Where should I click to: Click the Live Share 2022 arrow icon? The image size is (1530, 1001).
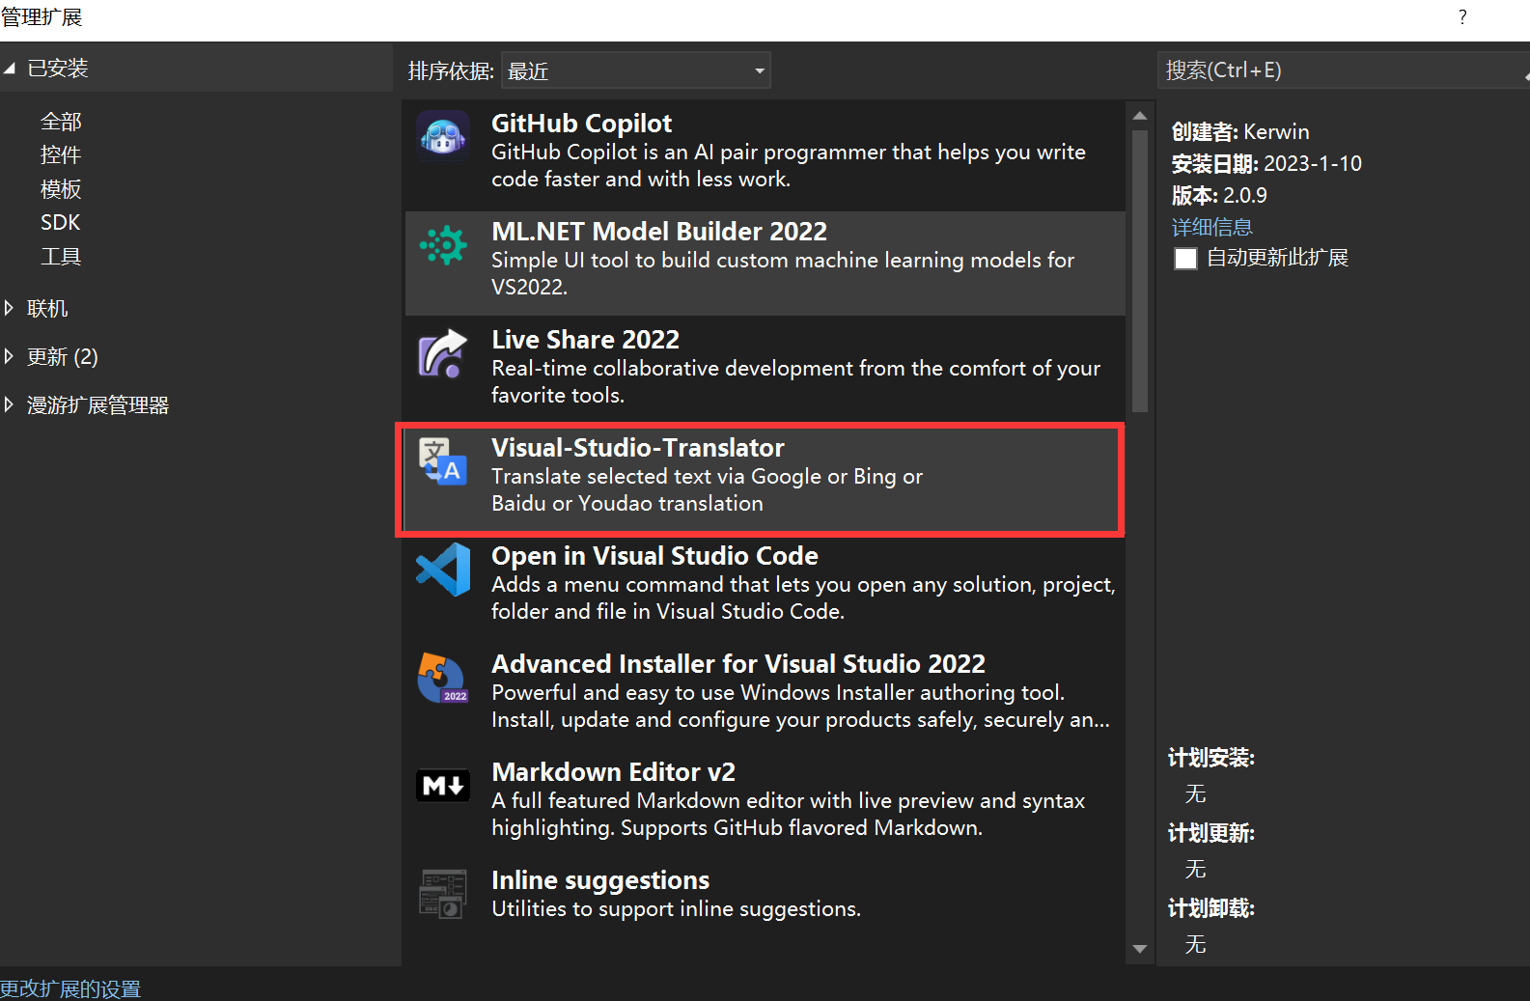[443, 352]
